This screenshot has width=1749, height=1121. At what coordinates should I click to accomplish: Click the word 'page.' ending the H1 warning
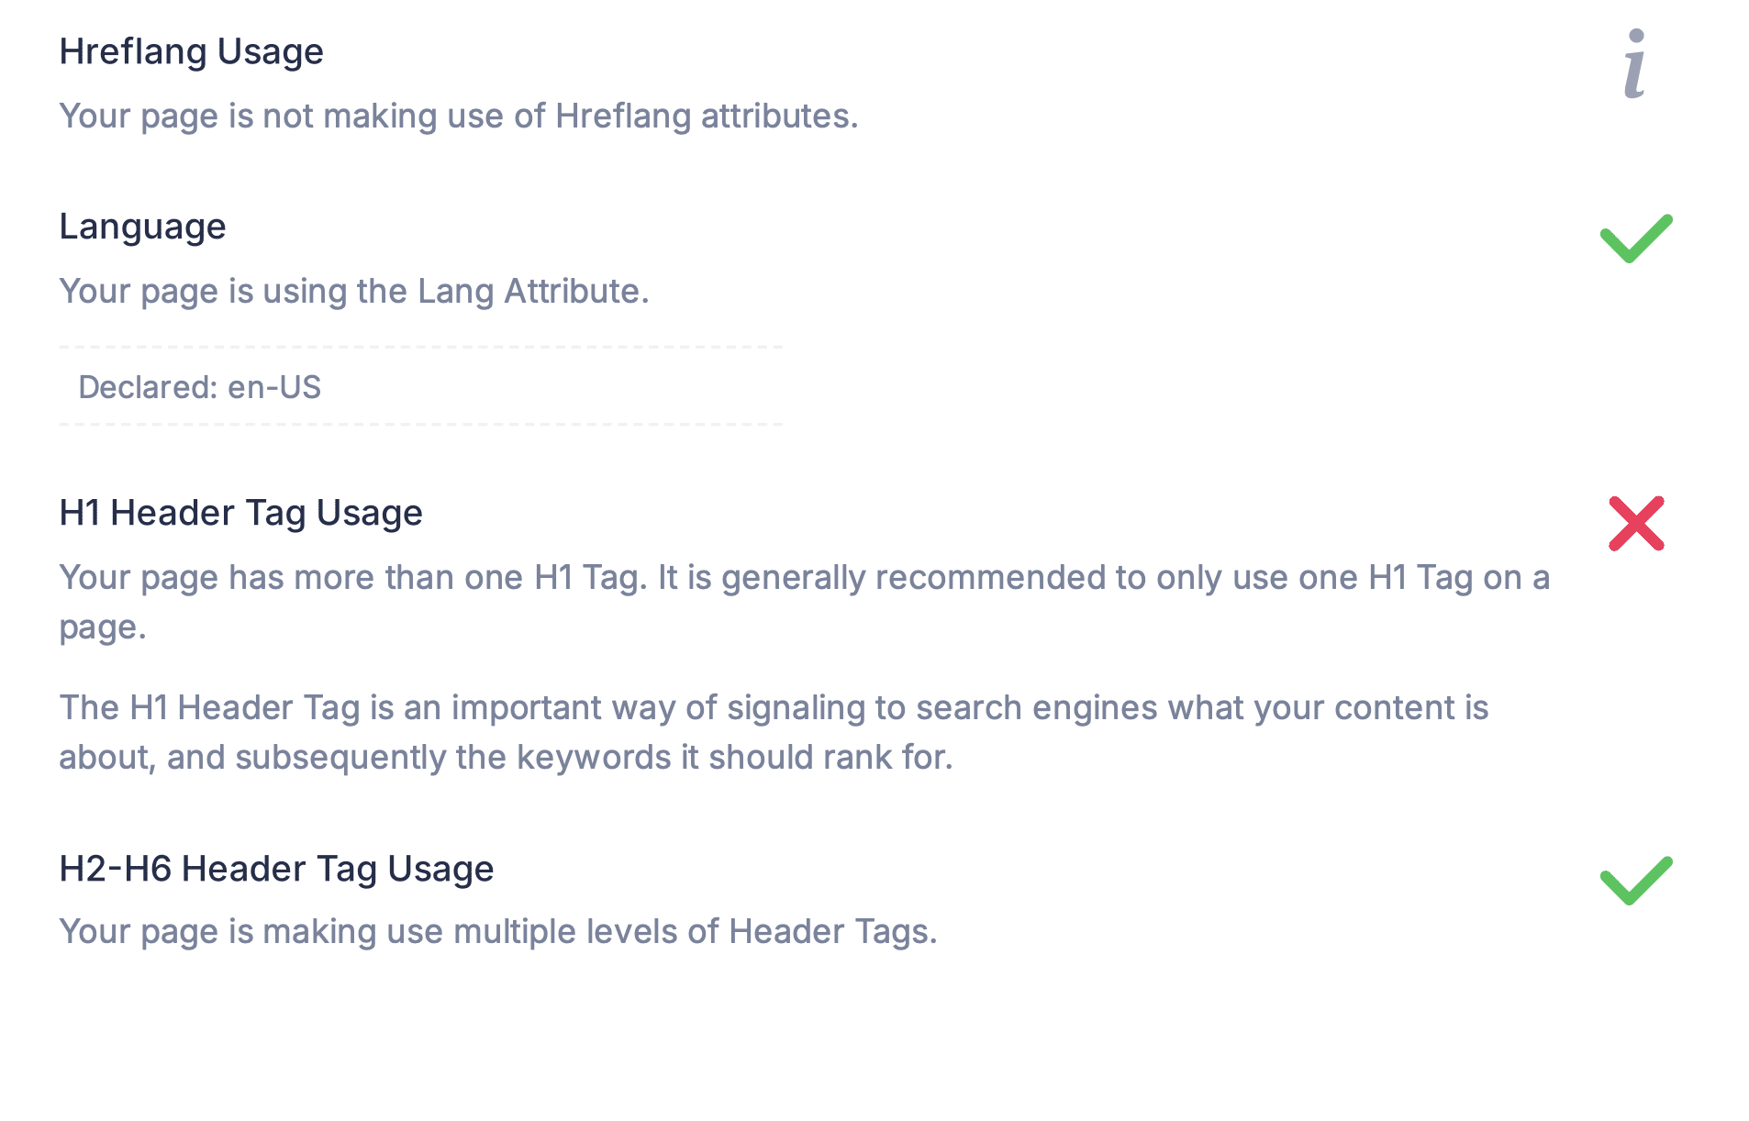click(103, 628)
